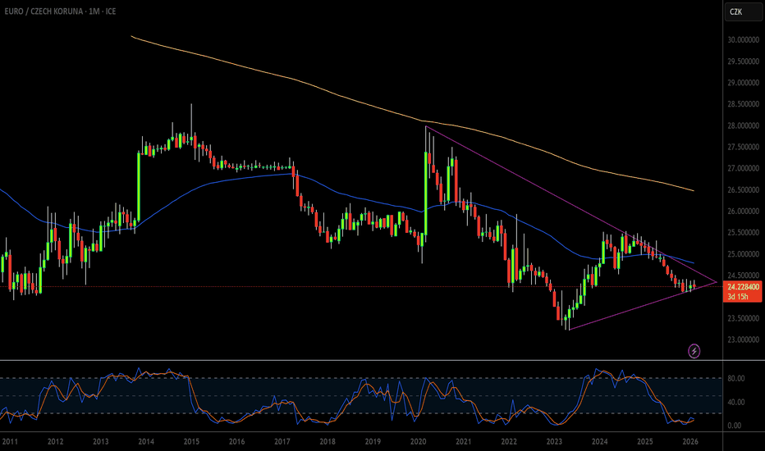765x451 pixels.
Task: Click the 30.000000 price axis label
Action: click(743, 39)
